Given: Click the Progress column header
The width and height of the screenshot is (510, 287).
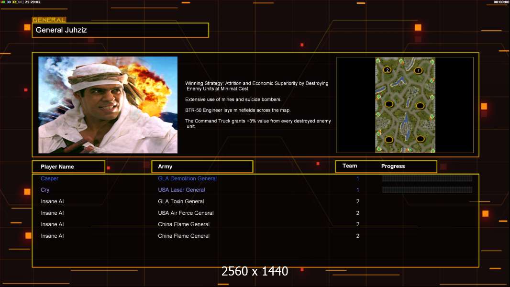Looking at the screenshot, I should point(393,166).
